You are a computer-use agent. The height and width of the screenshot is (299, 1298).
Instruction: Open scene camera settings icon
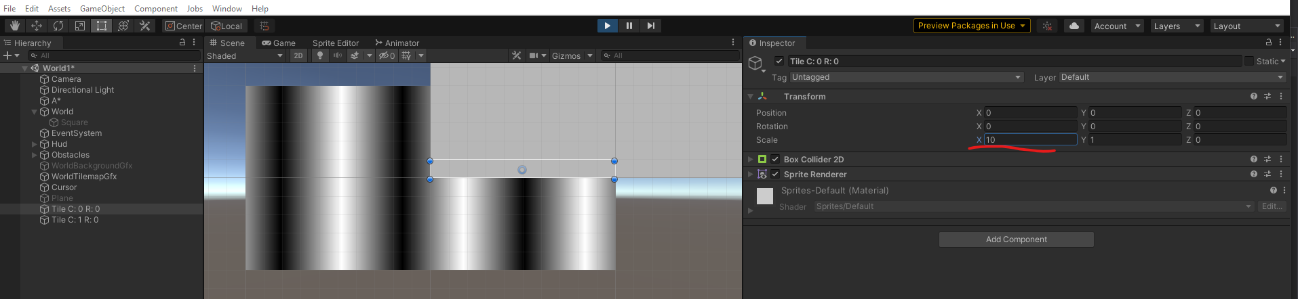click(534, 55)
